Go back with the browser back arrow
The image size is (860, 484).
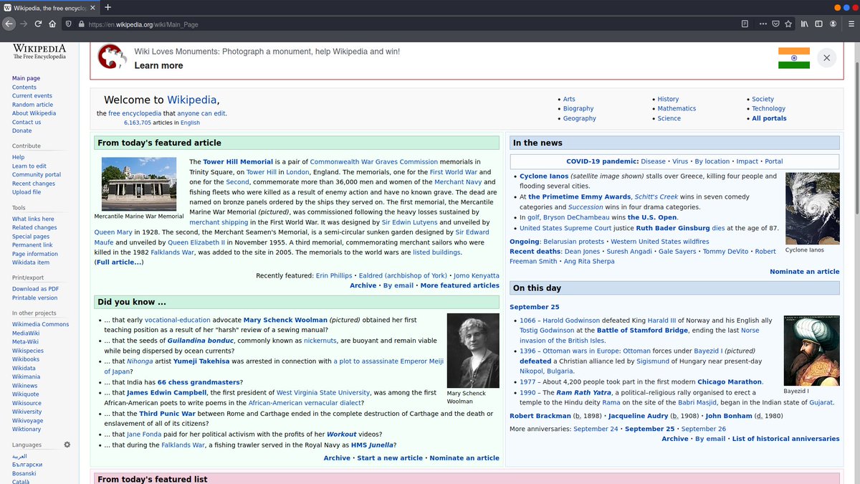coord(9,24)
